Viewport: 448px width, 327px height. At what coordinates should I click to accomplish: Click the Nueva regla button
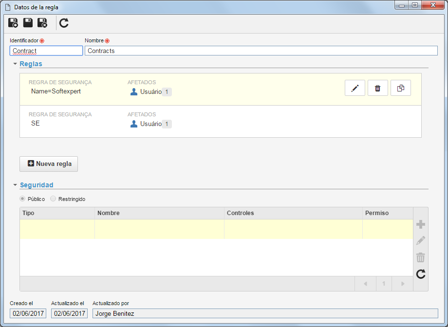pos(49,164)
